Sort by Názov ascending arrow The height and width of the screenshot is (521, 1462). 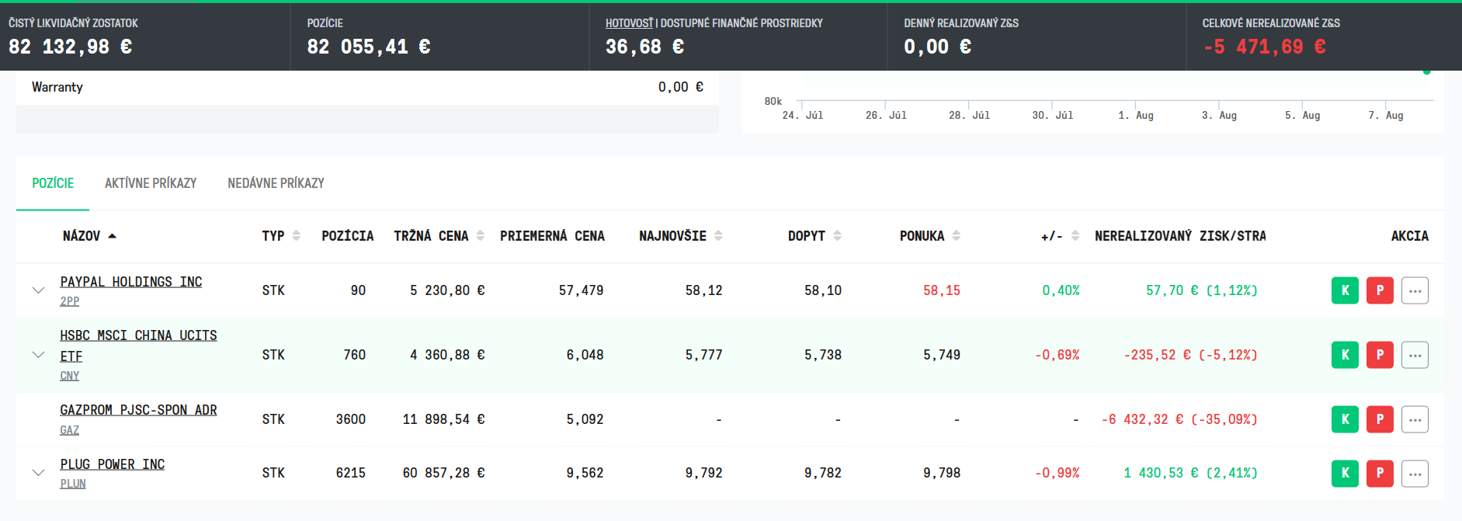(112, 236)
